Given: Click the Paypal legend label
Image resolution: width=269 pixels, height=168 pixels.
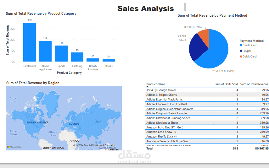Looking at the screenshot, I should tap(247, 51).
